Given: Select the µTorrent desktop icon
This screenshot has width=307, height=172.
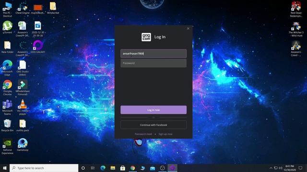Looking at the screenshot, I should click(x=7, y=28).
